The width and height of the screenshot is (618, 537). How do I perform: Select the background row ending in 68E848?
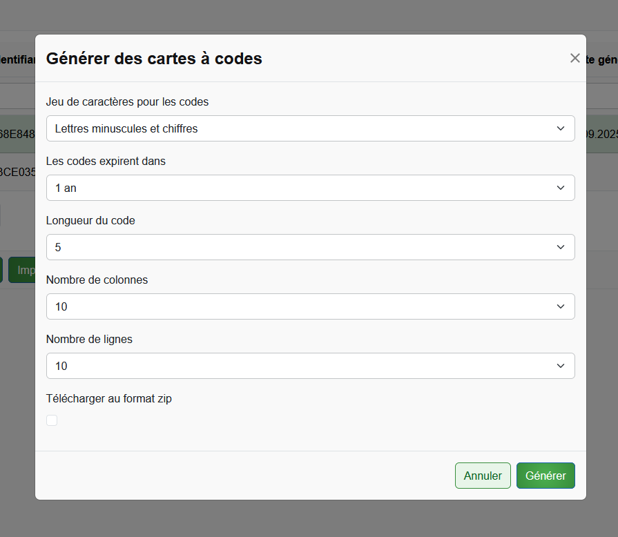point(17,133)
